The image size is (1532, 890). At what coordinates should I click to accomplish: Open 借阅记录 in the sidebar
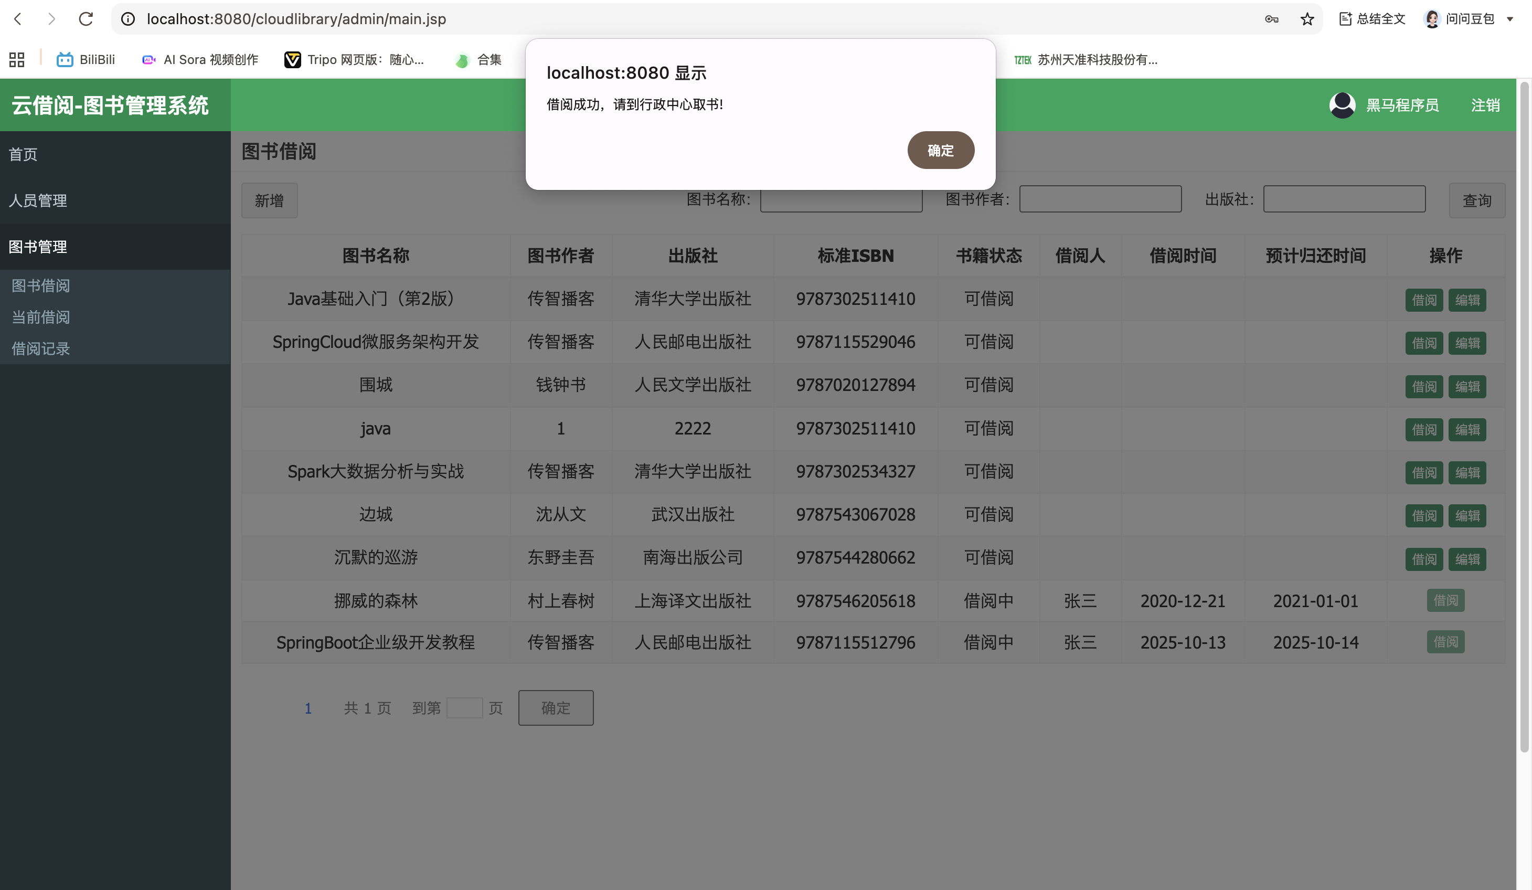41,349
